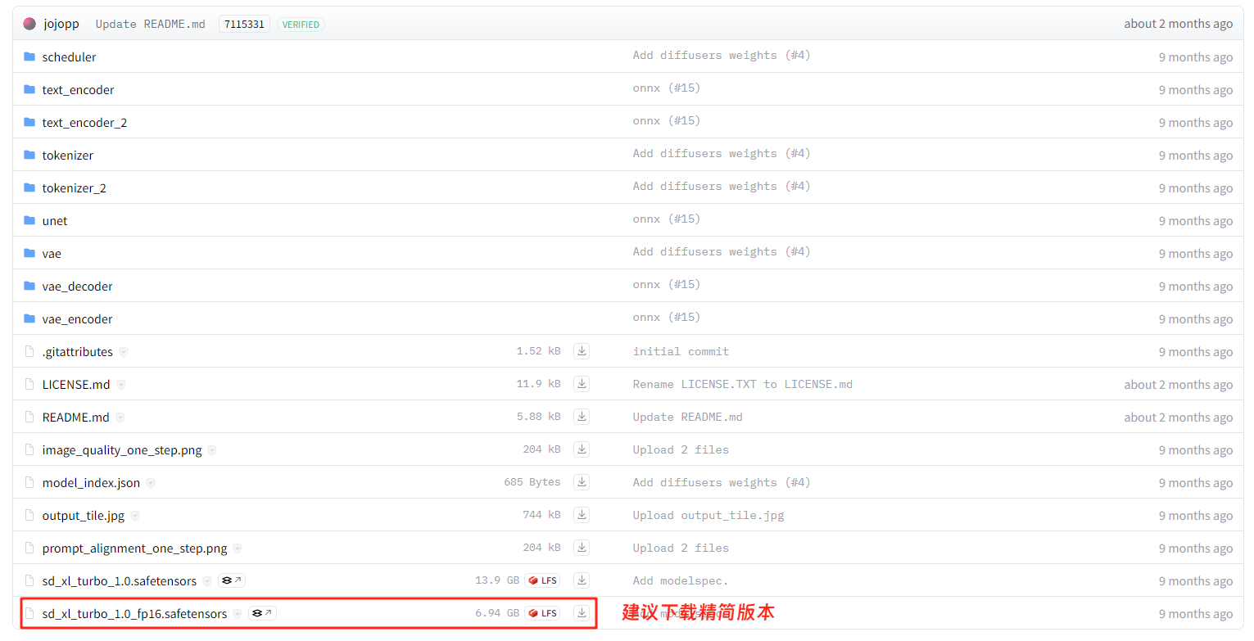Click LFS badge on the 6.94 GB file
The height and width of the screenshot is (641, 1254).
[542, 613]
